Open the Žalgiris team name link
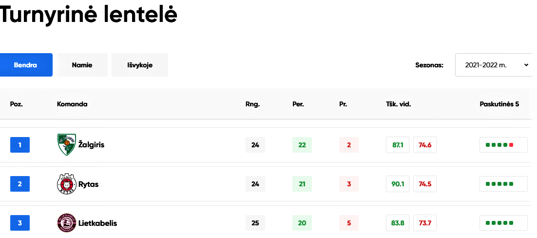The width and height of the screenshot is (537, 238). 91,145
